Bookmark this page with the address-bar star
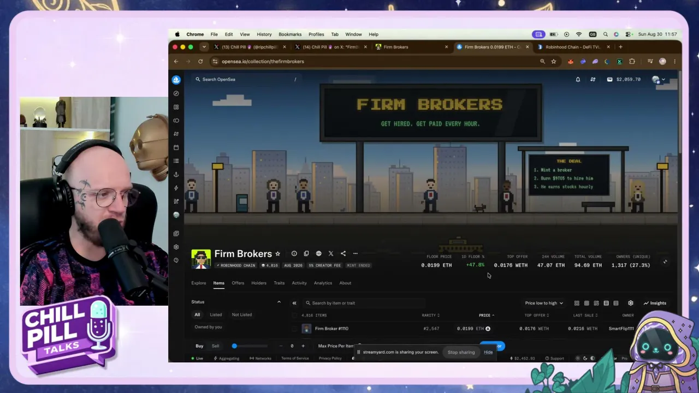Image resolution: width=699 pixels, height=393 pixels. click(554, 62)
